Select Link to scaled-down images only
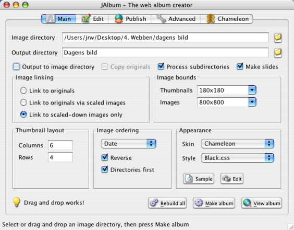This screenshot has height=230, width=294. coord(23,114)
